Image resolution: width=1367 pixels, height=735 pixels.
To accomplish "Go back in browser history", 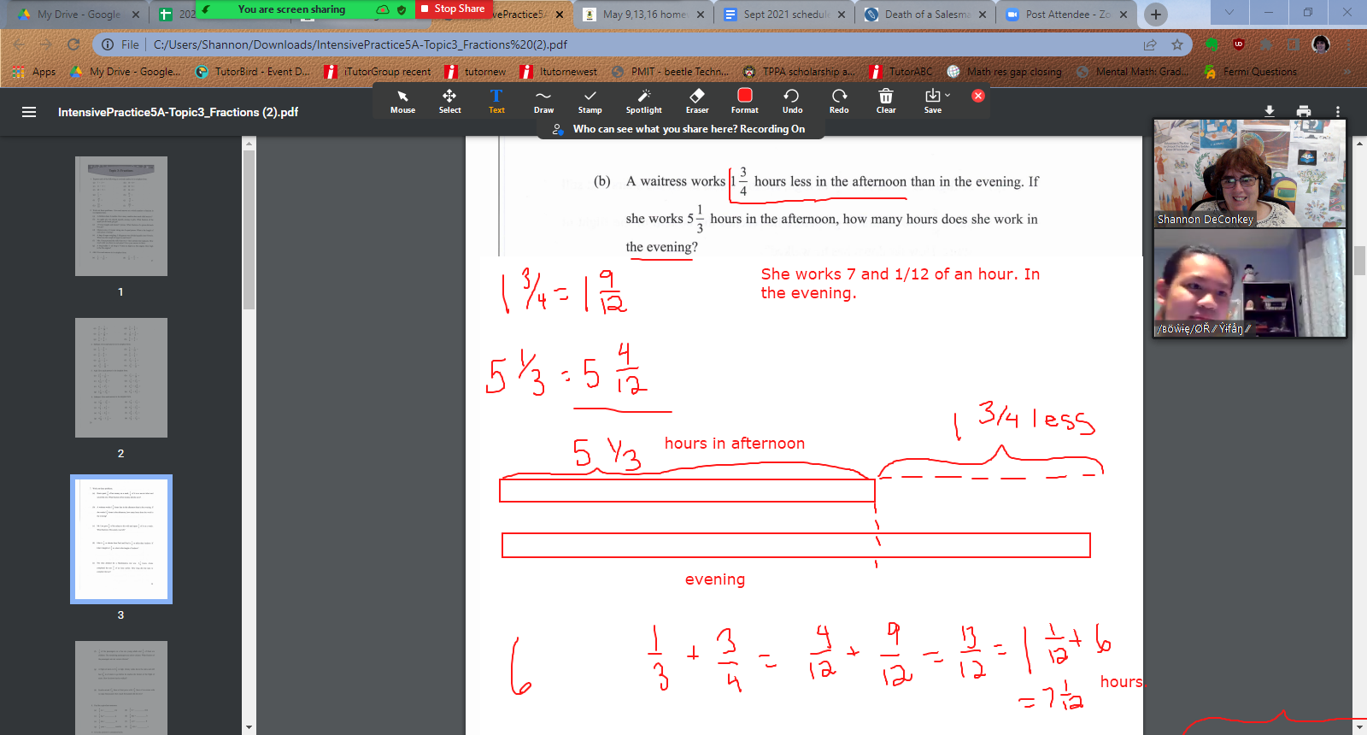I will tap(19, 44).
